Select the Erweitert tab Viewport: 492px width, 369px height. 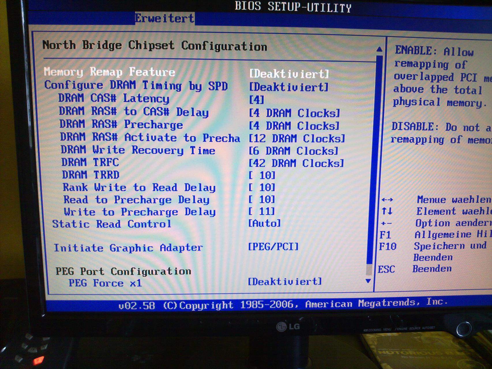point(165,18)
